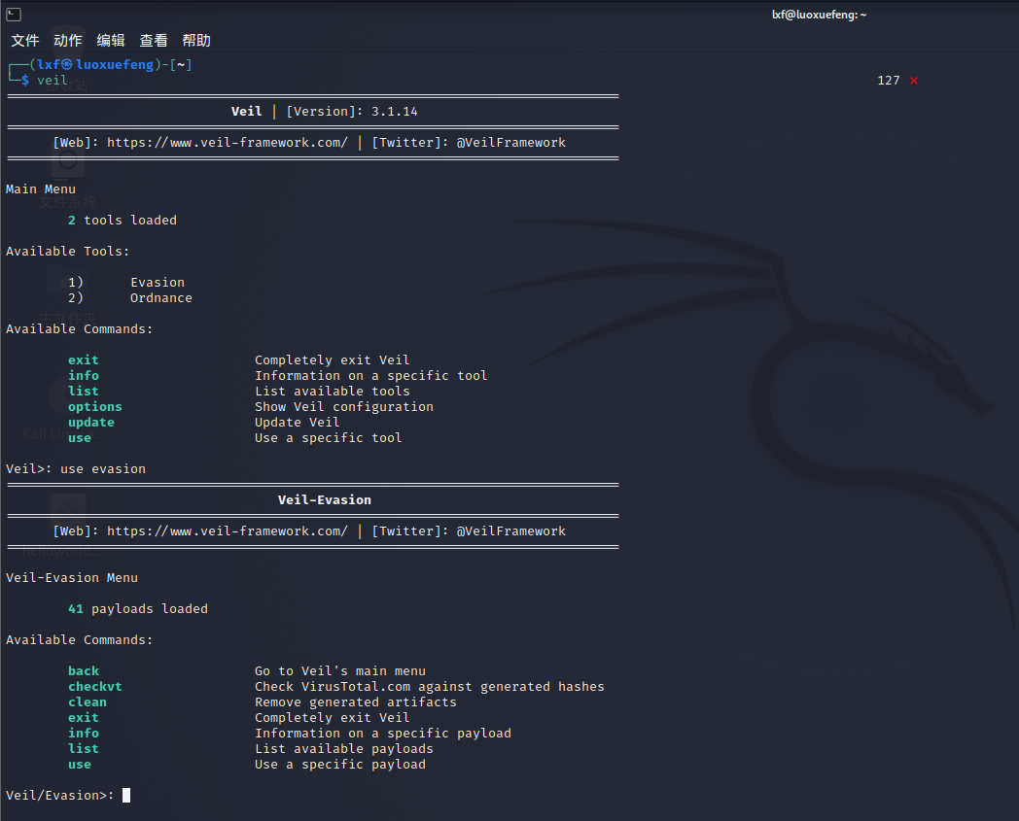
Task: Click the Veil/Evasion prompt input cursor
Action: pyautogui.click(x=126, y=795)
